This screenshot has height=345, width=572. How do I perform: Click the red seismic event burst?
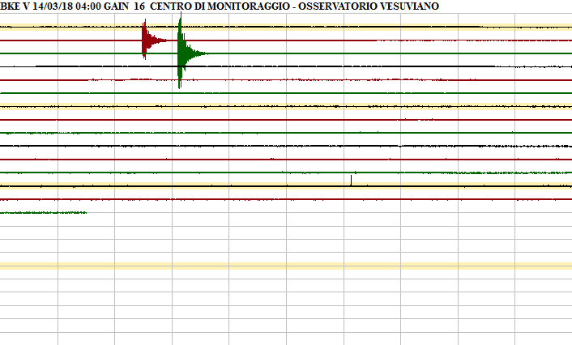[x=153, y=40]
